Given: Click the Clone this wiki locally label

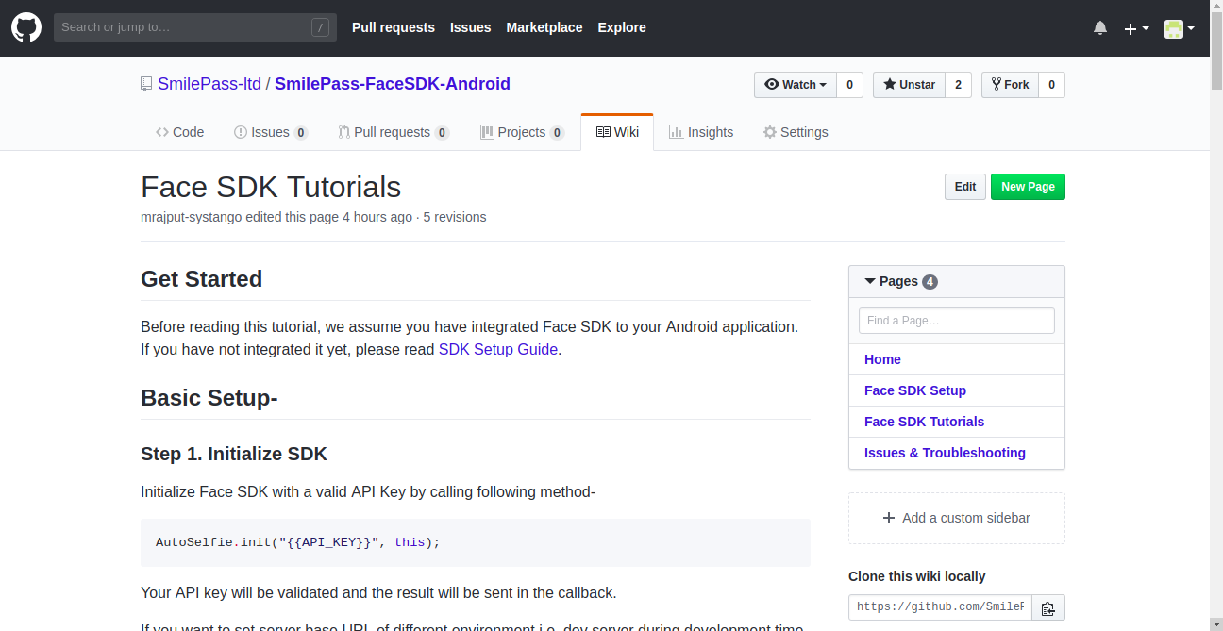Looking at the screenshot, I should [917, 576].
